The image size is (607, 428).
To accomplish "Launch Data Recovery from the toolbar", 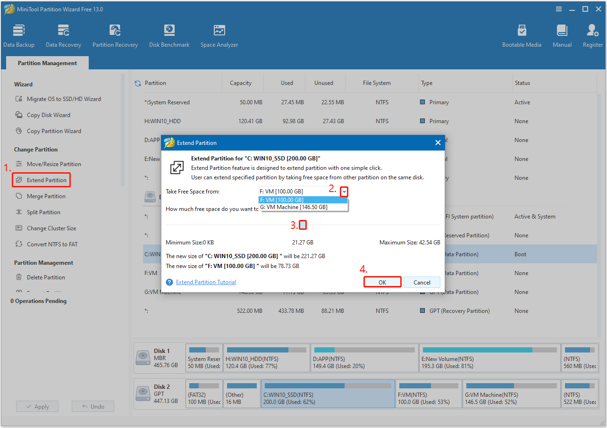I will pos(63,34).
